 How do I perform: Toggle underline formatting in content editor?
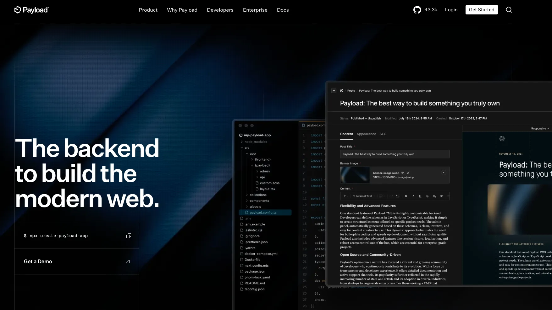[x=420, y=196]
